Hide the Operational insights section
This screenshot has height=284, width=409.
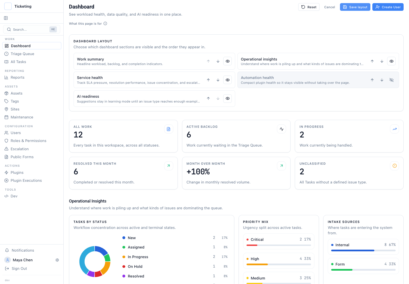click(x=391, y=61)
